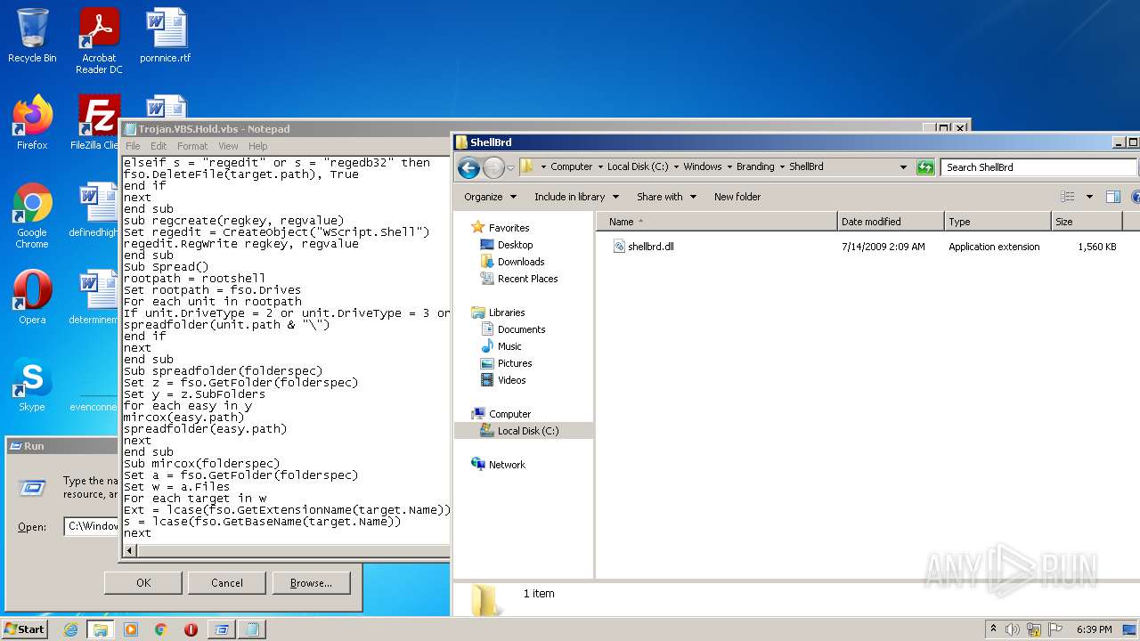Open Notepad Format menu
Image resolution: width=1140 pixels, height=641 pixels.
(x=192, y=146)
